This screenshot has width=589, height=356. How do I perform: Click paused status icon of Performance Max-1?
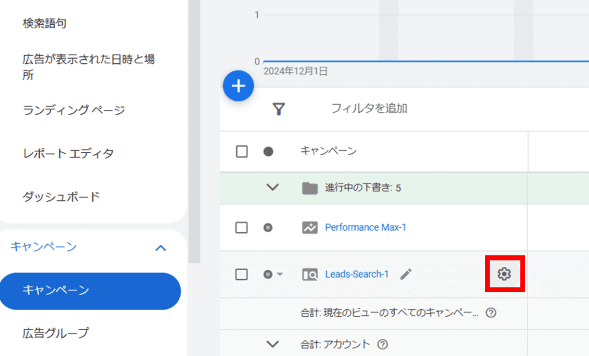(268, 228)
